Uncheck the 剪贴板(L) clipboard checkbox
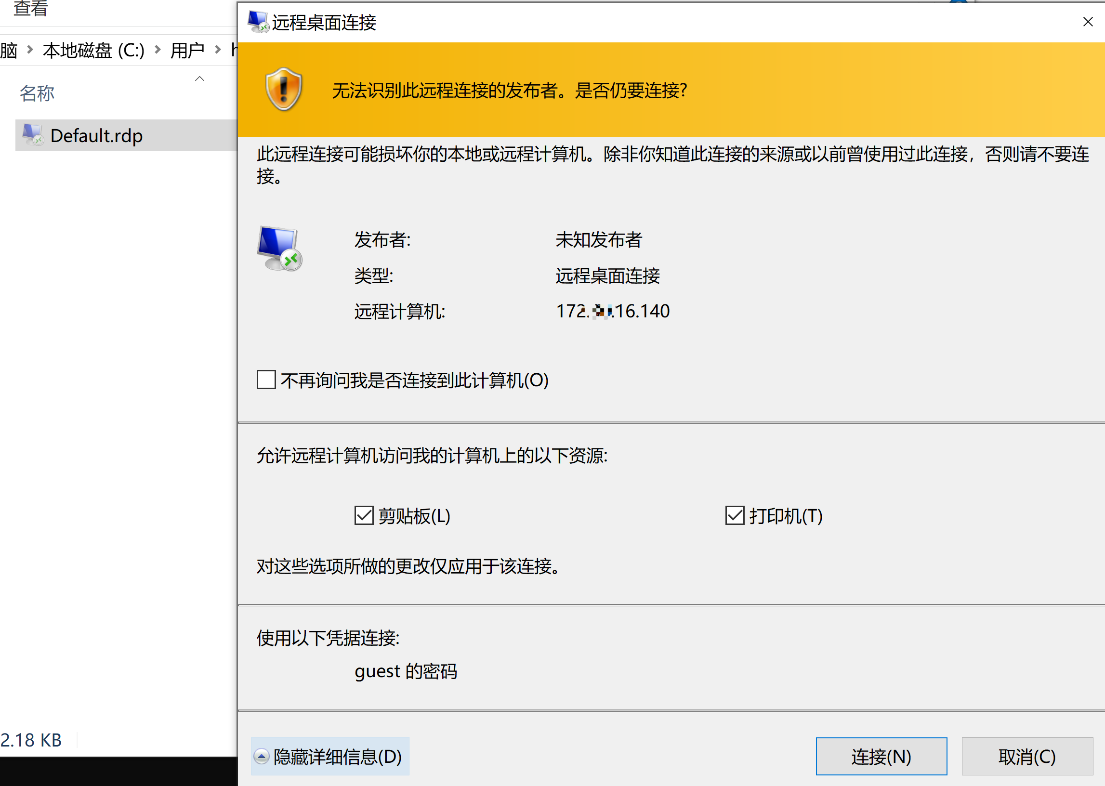The width and height of the screenshot is (1105, 786). point(364,515)
